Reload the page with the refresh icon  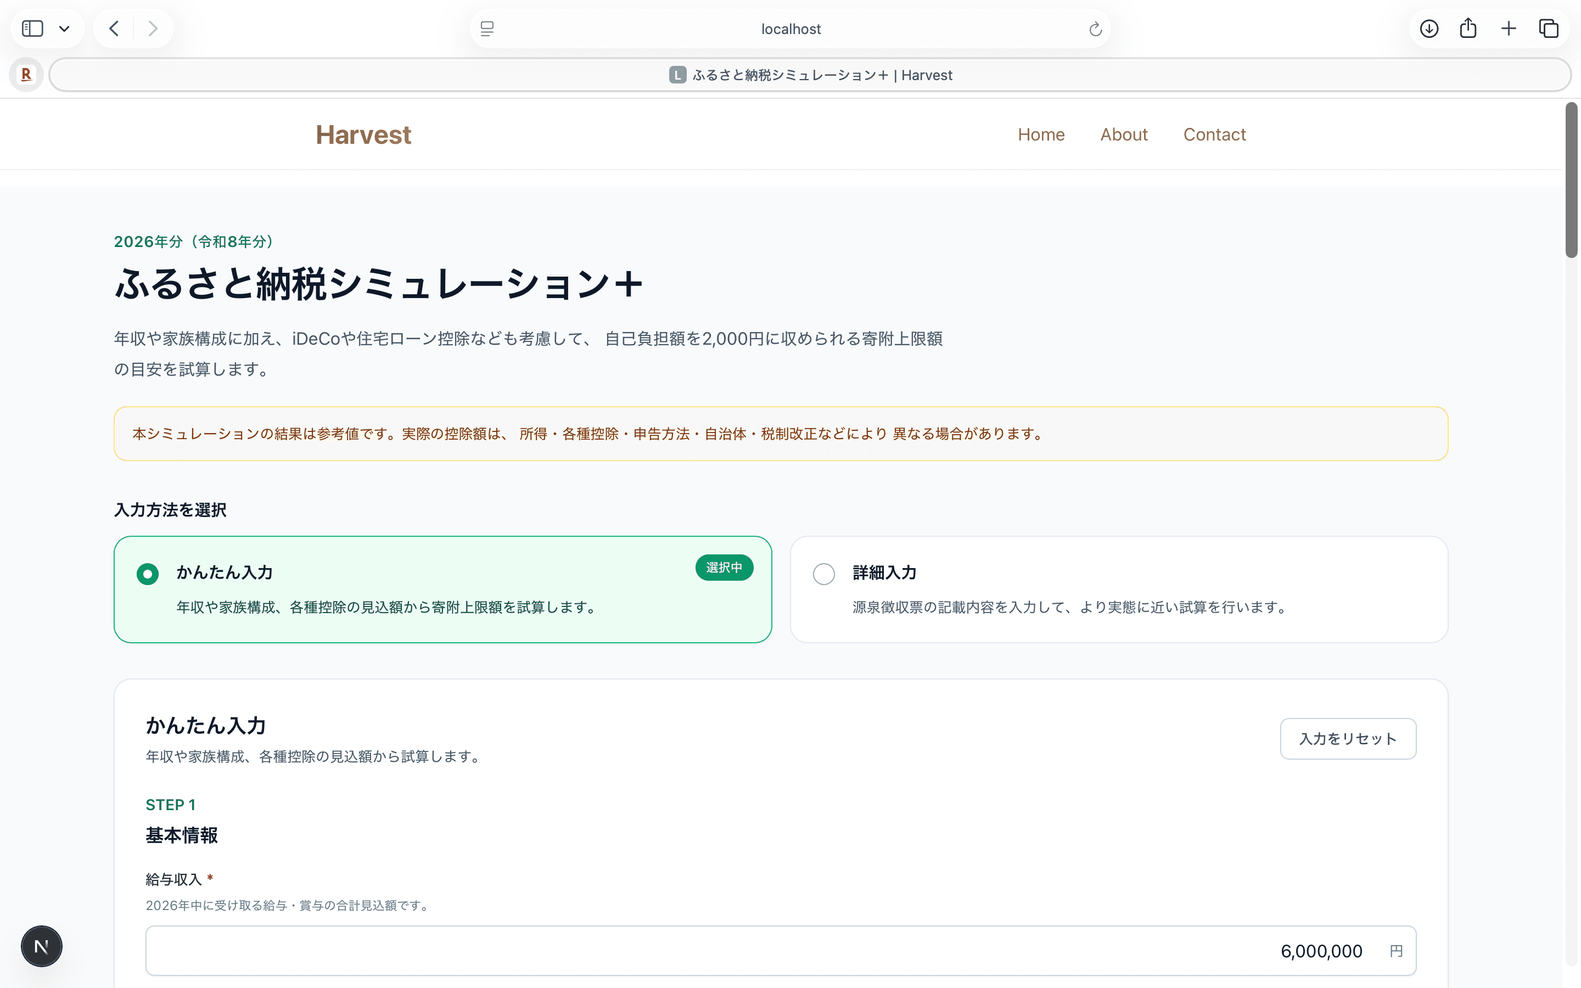coord(1095,29)
